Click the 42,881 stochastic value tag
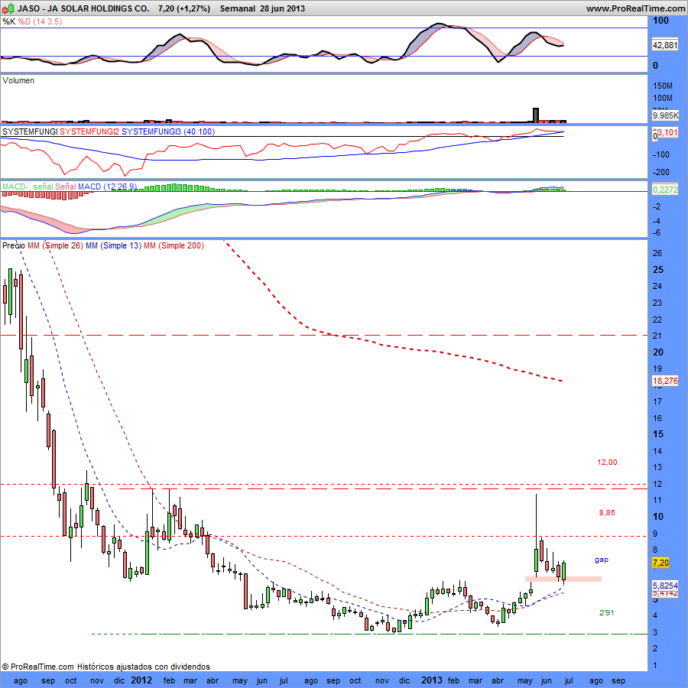This screenshot has height=688, width=688. click(x=665, y=45)
